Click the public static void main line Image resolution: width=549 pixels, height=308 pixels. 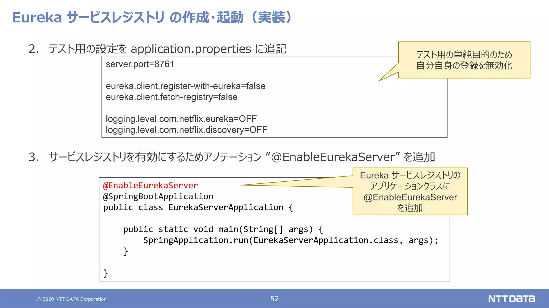(223, 229)
